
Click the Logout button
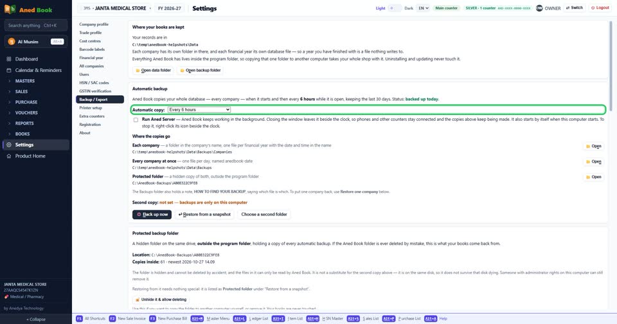pyautogui.click(x=600, y=8)
